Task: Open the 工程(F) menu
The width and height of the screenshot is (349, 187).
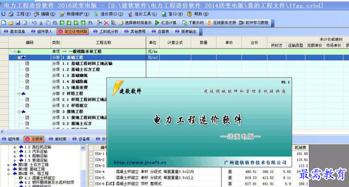Action: point(23,14)
